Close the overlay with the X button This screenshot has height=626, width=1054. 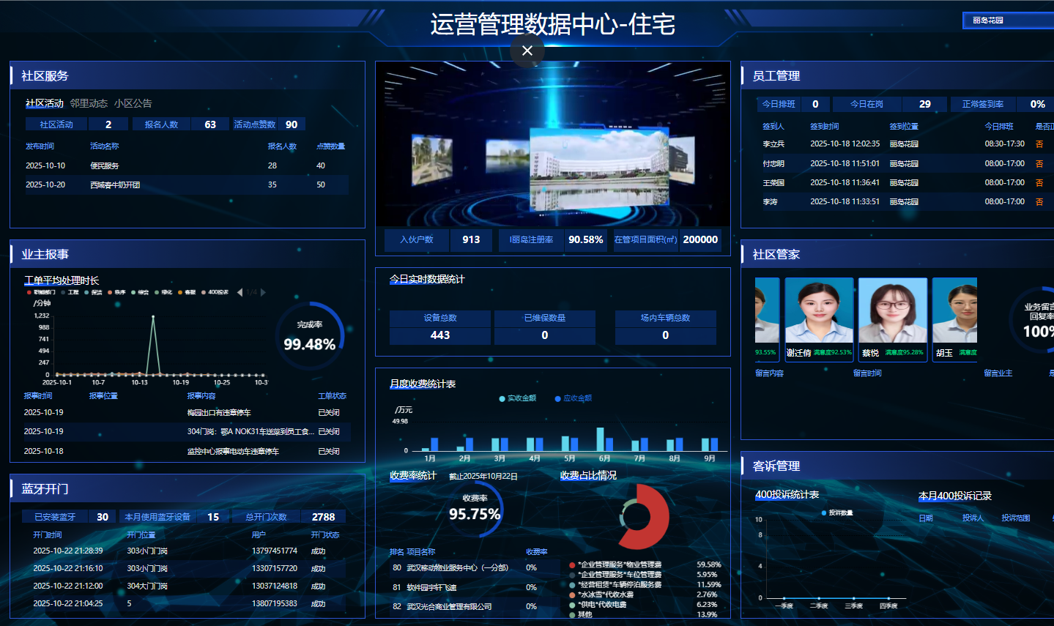(527, 51)
